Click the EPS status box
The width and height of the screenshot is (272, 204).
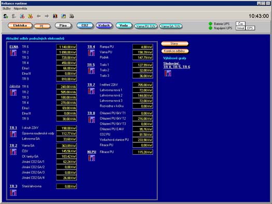coord(250,28)
